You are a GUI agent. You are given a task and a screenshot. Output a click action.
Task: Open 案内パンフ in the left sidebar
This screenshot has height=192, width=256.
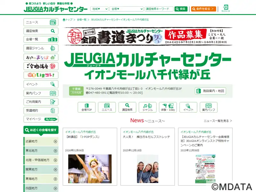point(41,93)
